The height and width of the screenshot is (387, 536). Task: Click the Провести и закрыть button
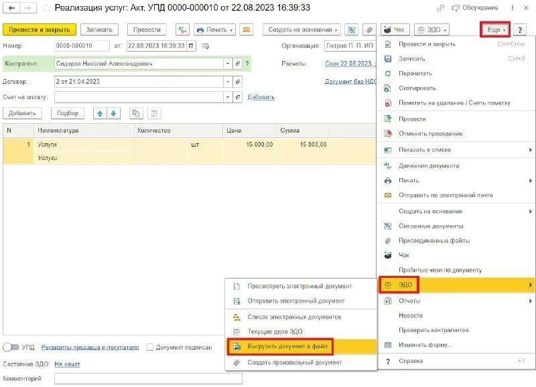coord(40,29)
